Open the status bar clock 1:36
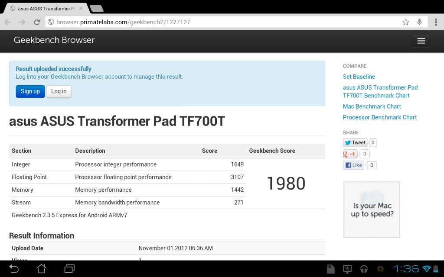The image size is (444, 277). coord(407,268)
